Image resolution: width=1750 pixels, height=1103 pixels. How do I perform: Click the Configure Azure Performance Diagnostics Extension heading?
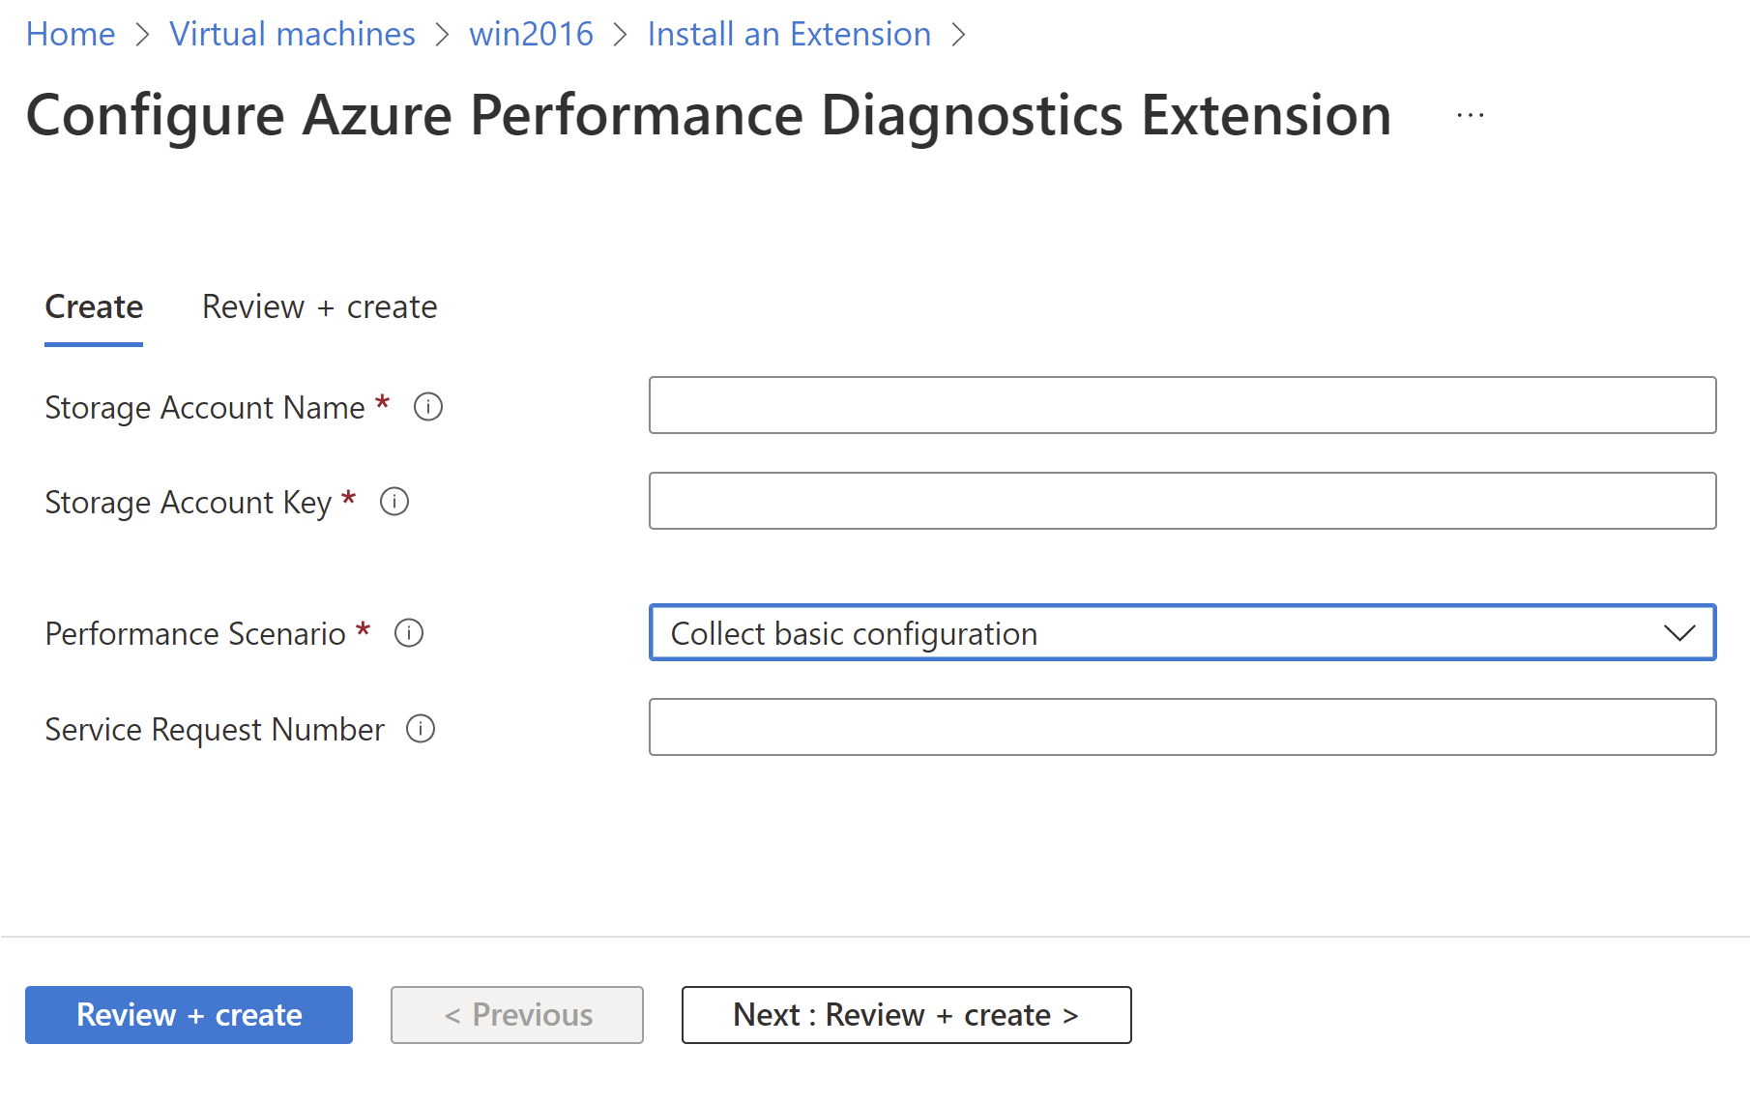pos(709,116)
